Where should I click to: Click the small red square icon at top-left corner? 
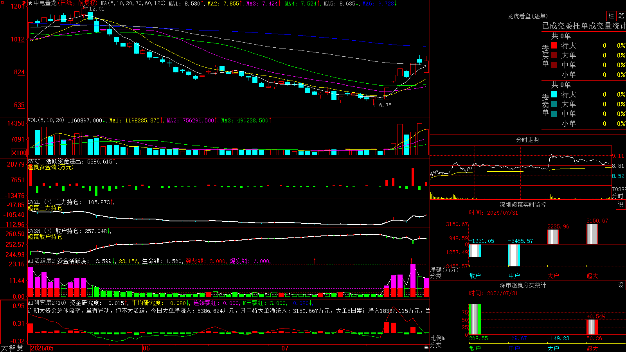coord(2,2)
